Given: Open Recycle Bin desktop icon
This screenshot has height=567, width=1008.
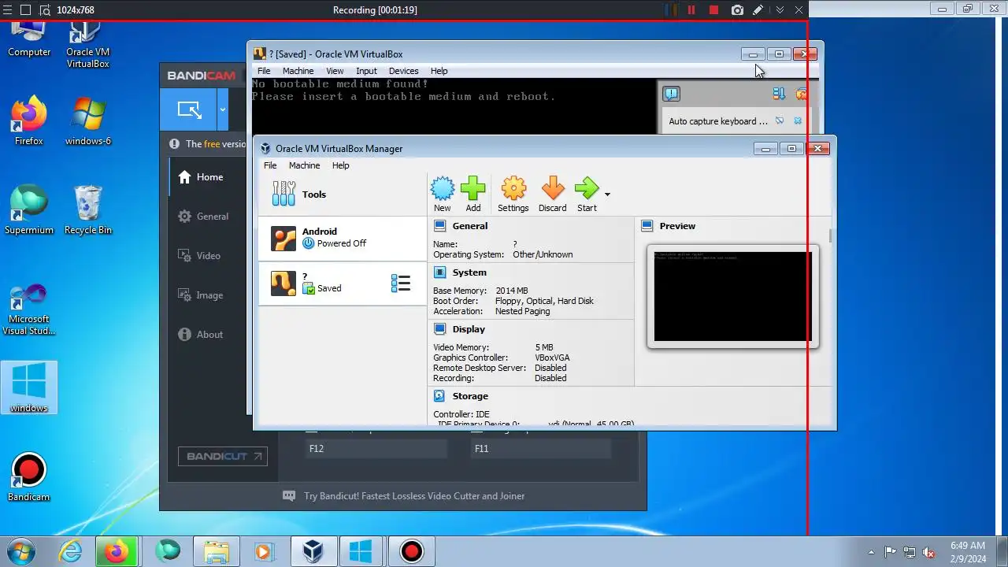Looking at the screenshot, I should [x=88, y=209].
